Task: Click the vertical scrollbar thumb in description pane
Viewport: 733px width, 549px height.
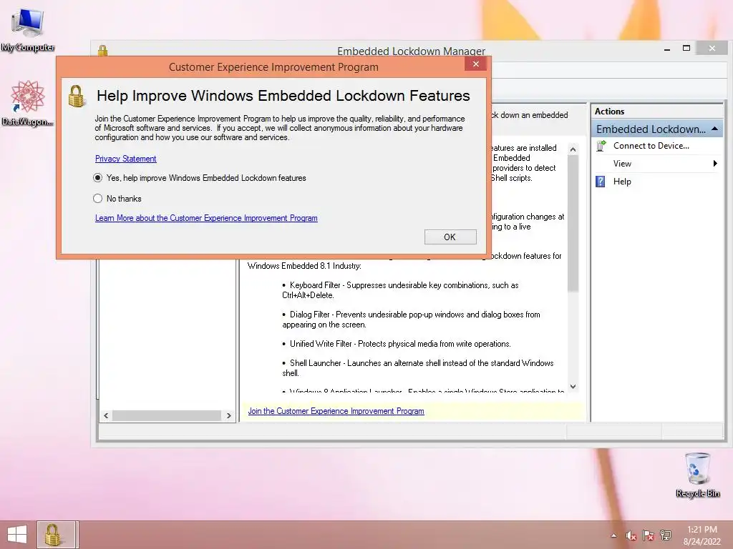Action: coord(573,223)
